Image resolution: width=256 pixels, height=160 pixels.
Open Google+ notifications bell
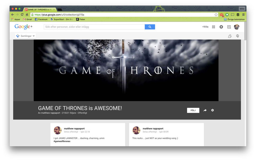221,27
